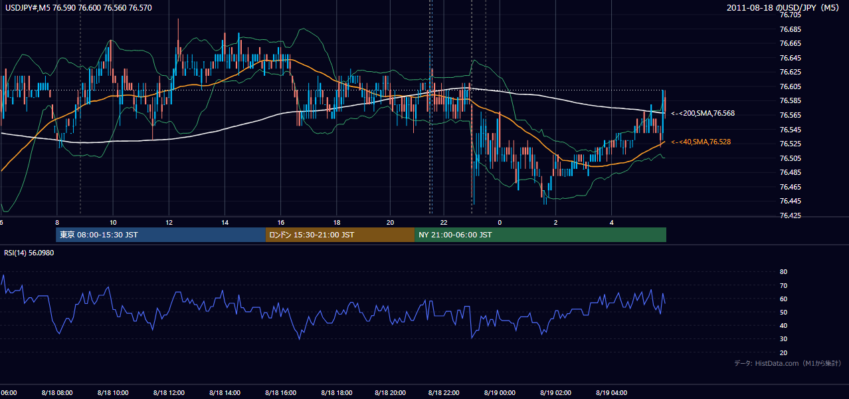The image size is (849, 399).
Task: Click price axis value 76.425
Action: [x=790, y=216]
